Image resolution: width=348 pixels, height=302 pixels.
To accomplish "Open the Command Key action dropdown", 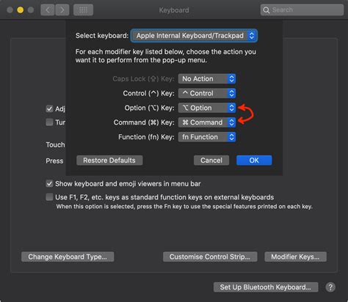I will [x=207, y=122].
